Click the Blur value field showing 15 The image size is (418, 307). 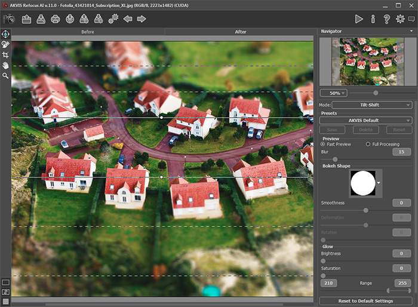click(x=401, y=152)
